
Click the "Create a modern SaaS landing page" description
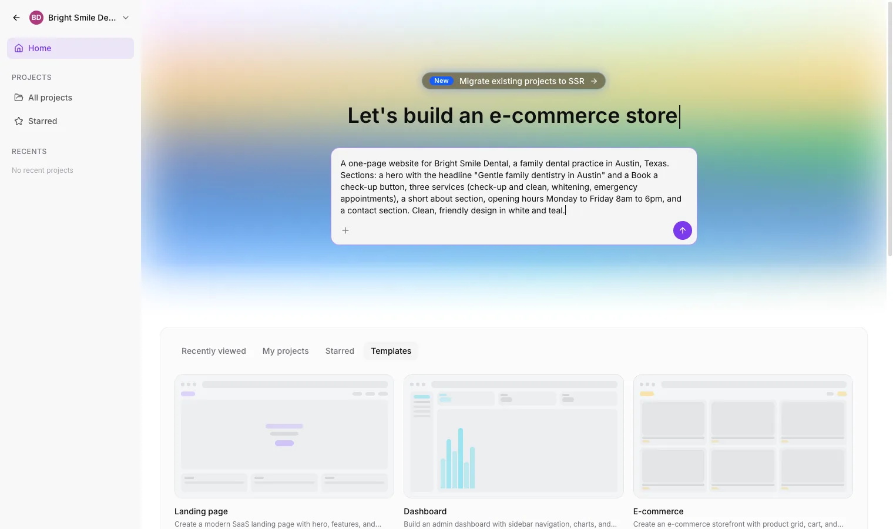(278, 524)
